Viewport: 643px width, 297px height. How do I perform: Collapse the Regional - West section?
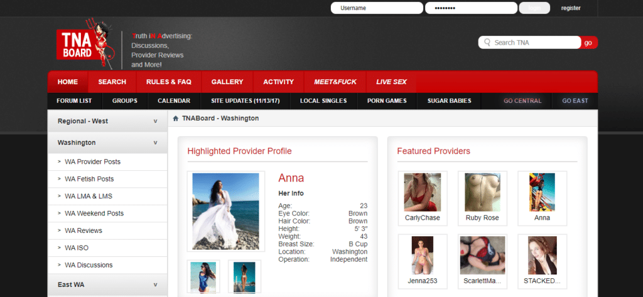[x=107, y=121]
